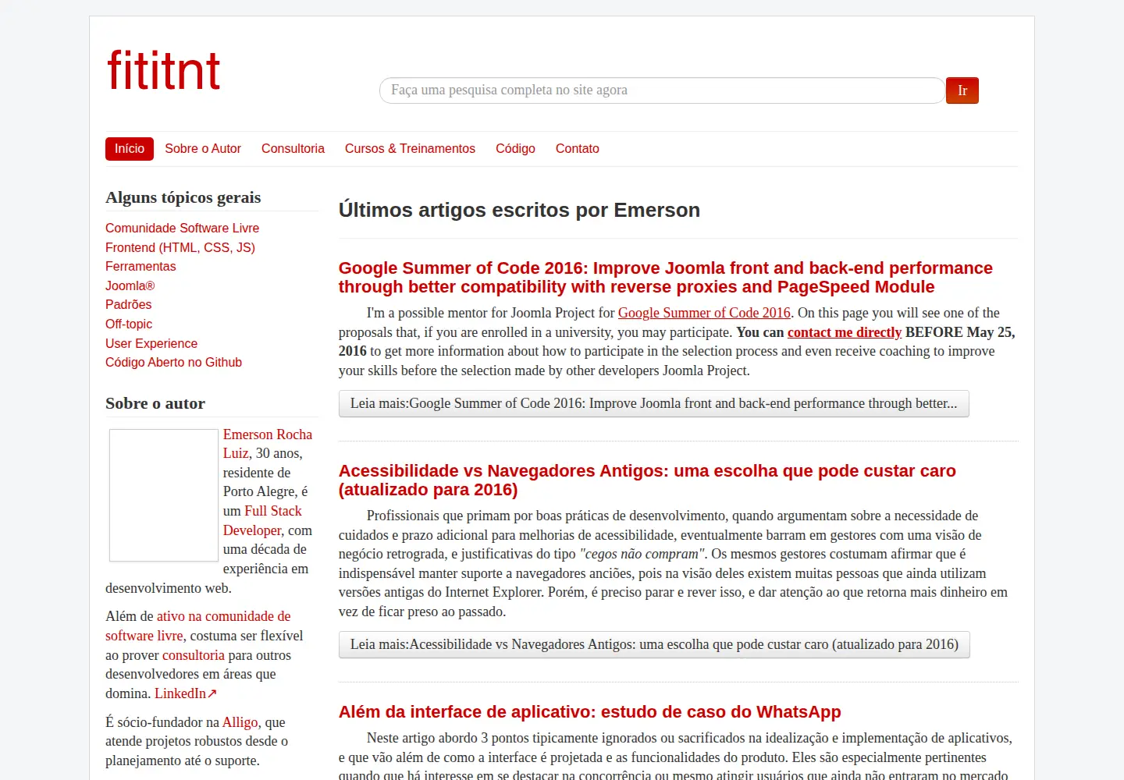
Task: Click the fititnt site logo
Action: tap(163, 70)
